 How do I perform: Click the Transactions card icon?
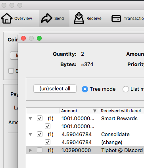(x=116, y=18)
